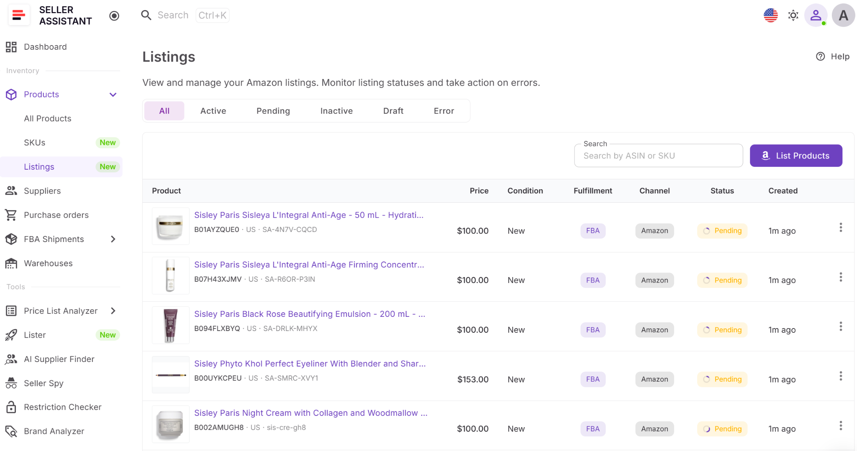Open row menu for Black Rose Emulsion
857x451 pixels.
[x=840, y=326]
